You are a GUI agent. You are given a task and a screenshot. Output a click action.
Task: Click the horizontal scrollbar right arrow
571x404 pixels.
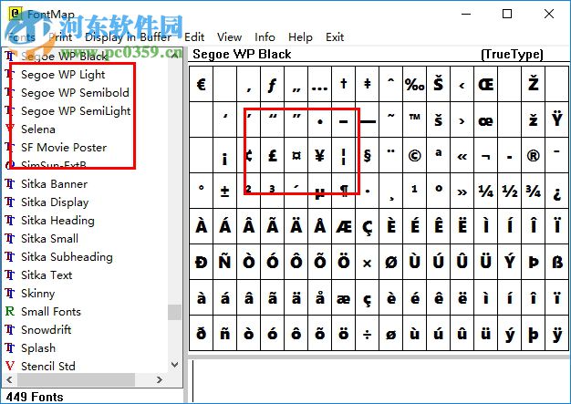[x=159, y=379]
